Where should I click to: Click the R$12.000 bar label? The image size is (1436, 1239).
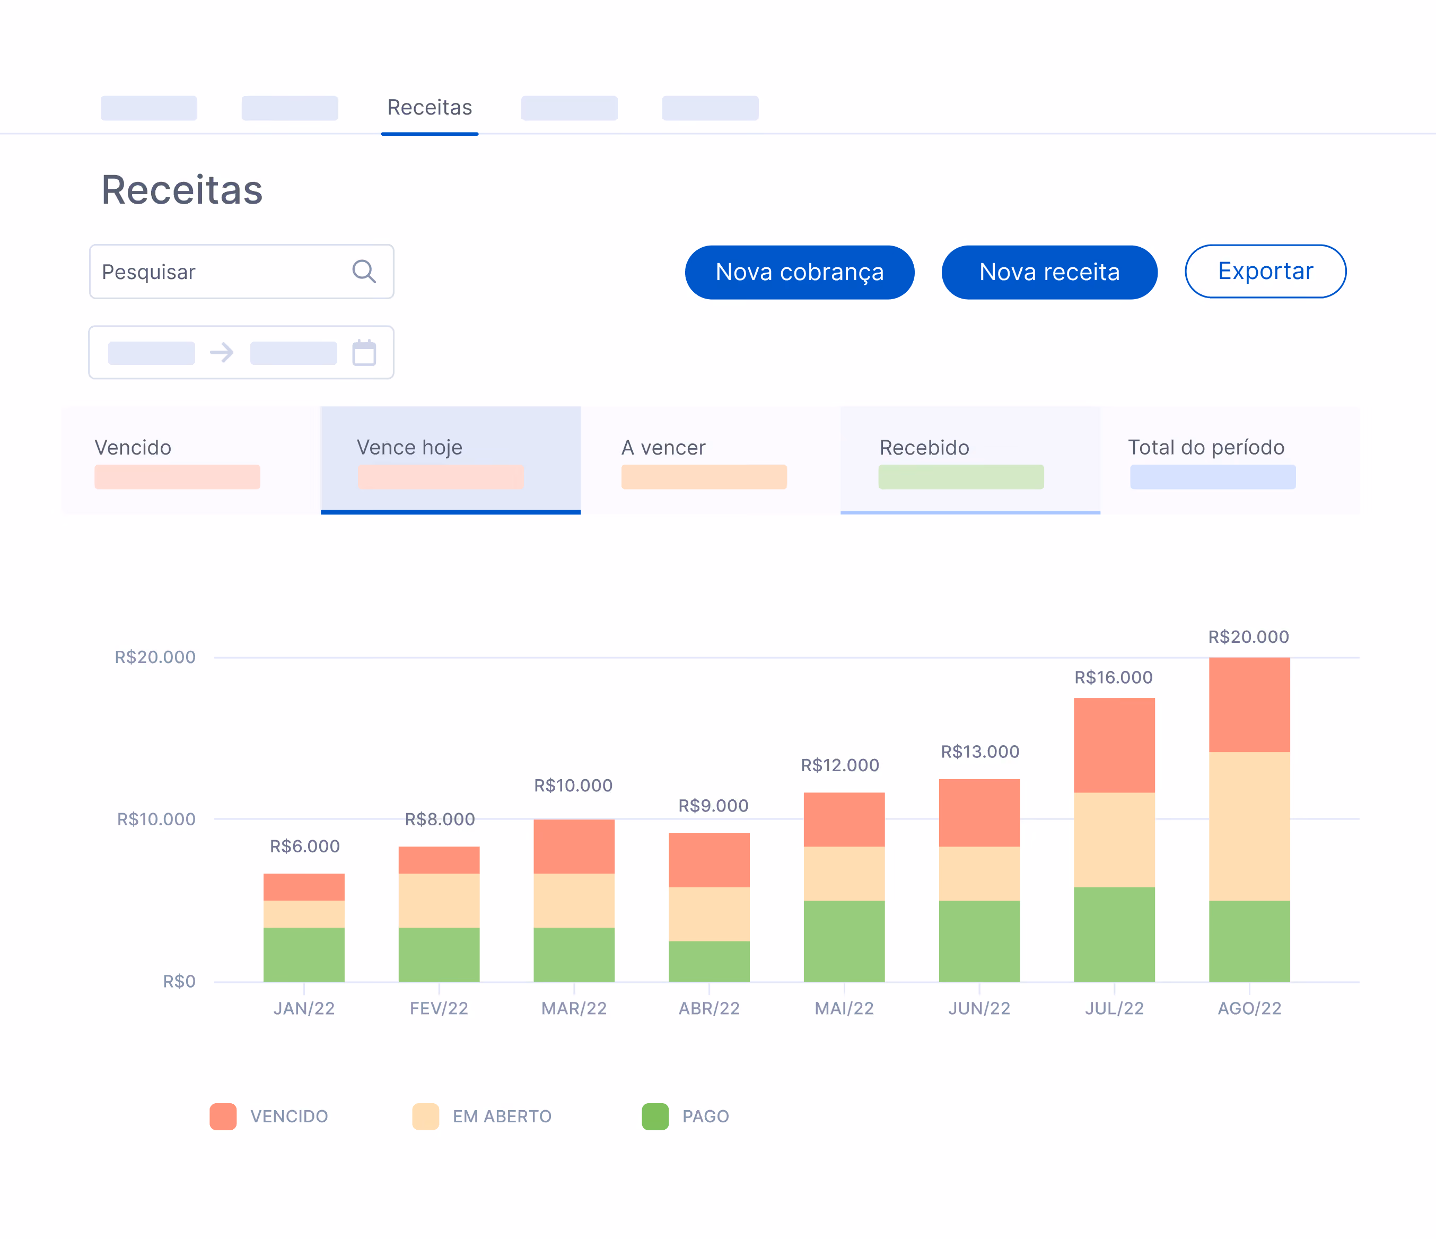pos(840,765)
